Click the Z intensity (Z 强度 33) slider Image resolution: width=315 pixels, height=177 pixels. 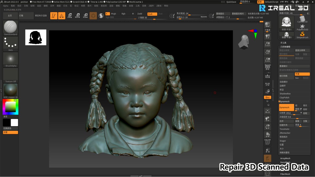[152, 18]
